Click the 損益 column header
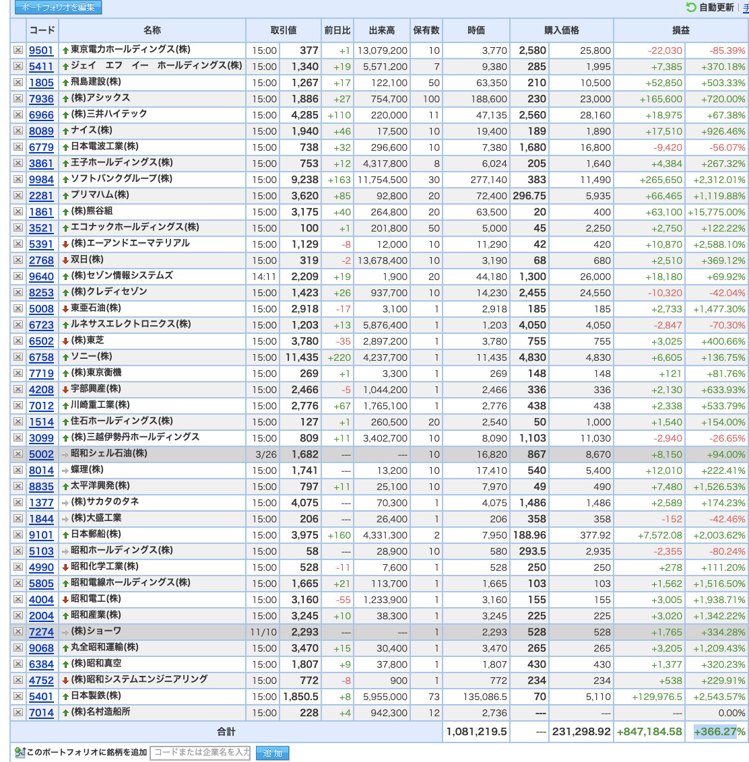The image size is (749, 762). click(x=681, y=30)
